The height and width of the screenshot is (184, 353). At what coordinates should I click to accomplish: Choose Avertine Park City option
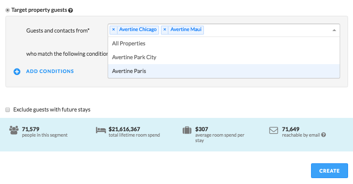[224, 57]
